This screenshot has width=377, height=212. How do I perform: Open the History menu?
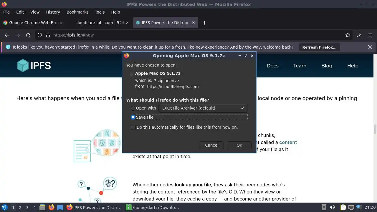pos(53,12)
